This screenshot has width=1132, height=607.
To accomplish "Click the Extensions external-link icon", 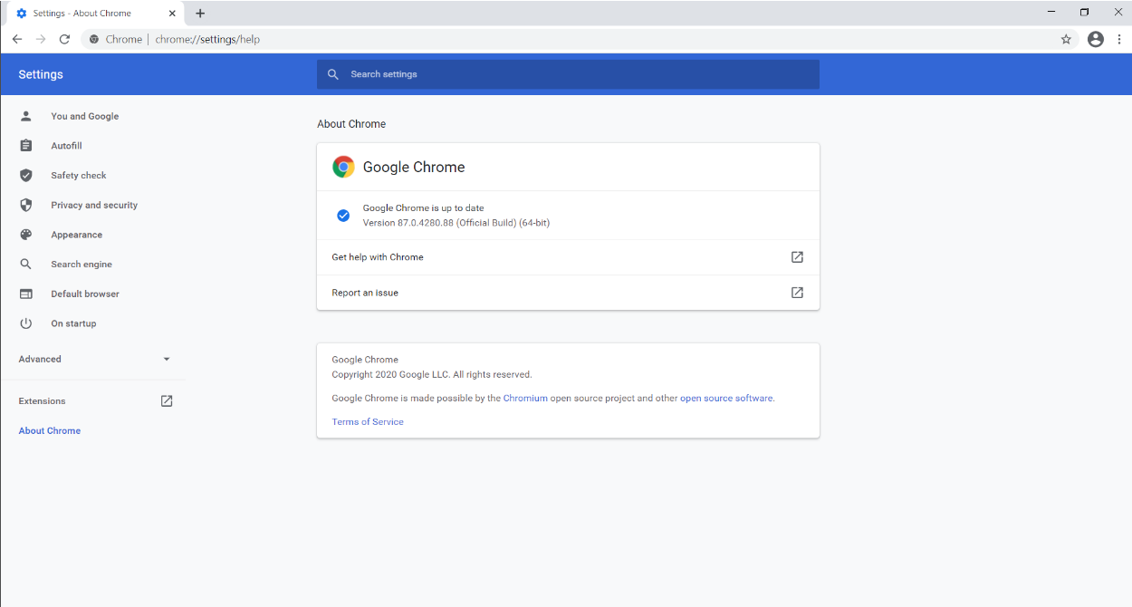I will 167,400.
